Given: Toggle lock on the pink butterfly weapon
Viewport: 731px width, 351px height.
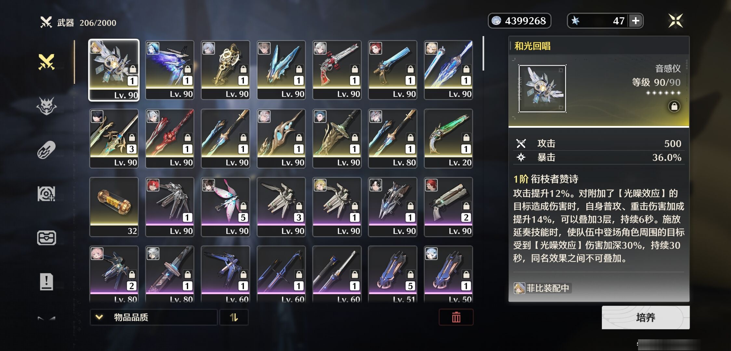Looking at the screenshot, I should [243, 206].
